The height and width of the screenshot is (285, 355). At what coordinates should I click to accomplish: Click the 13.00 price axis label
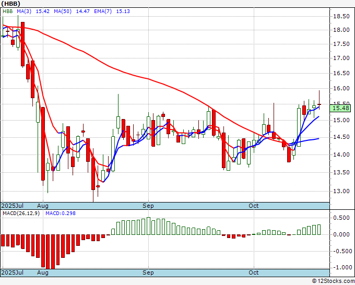tap(341, 191)
